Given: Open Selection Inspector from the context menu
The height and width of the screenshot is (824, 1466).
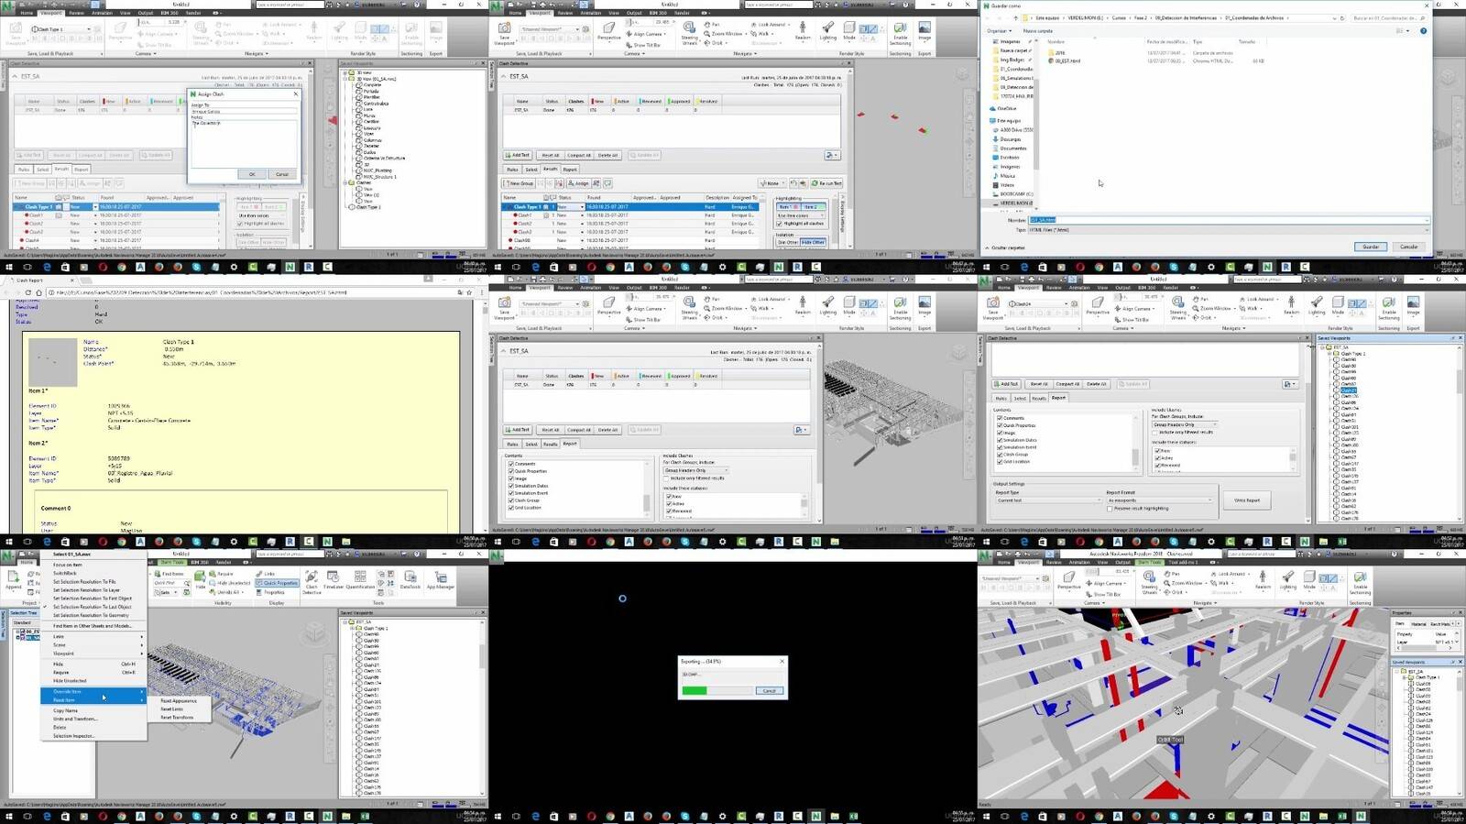Looking at the screenshot, I should click(74, 736).
